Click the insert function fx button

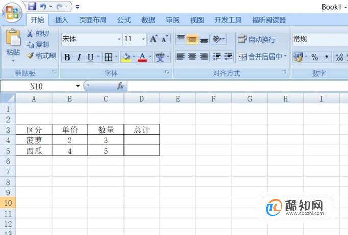click(120, 86)
